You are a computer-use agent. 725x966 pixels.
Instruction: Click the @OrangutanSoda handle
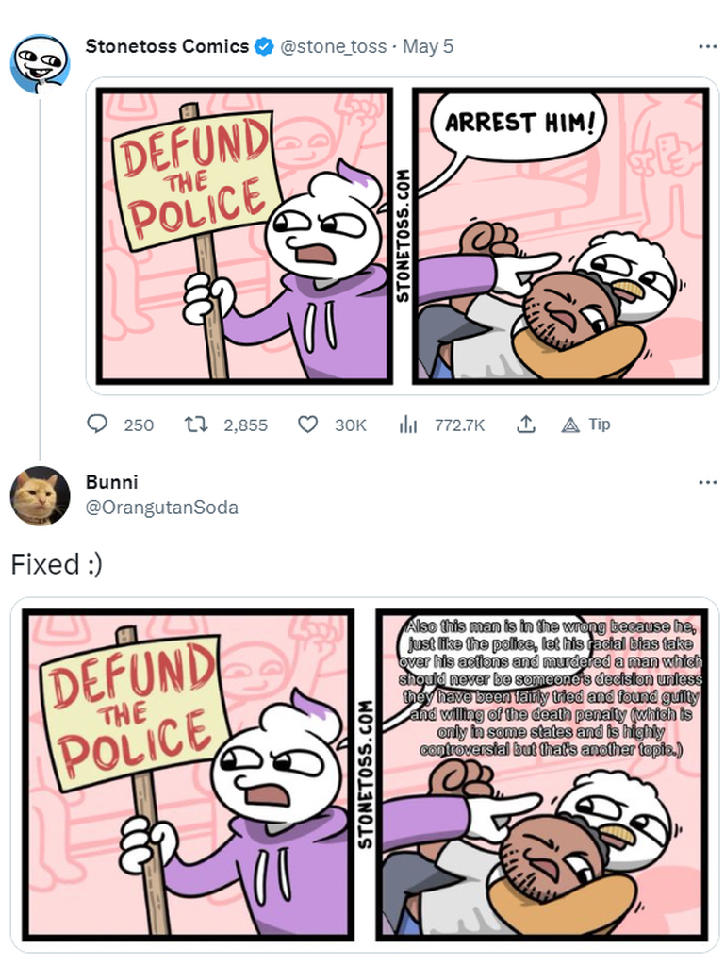162,507
